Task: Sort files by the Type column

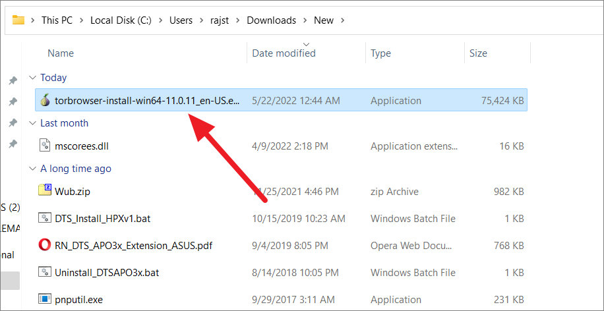Action: [380, 53]
